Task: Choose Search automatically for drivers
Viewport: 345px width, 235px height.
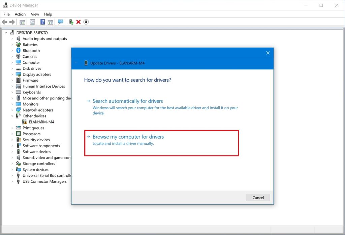Action: coord(128,101)
